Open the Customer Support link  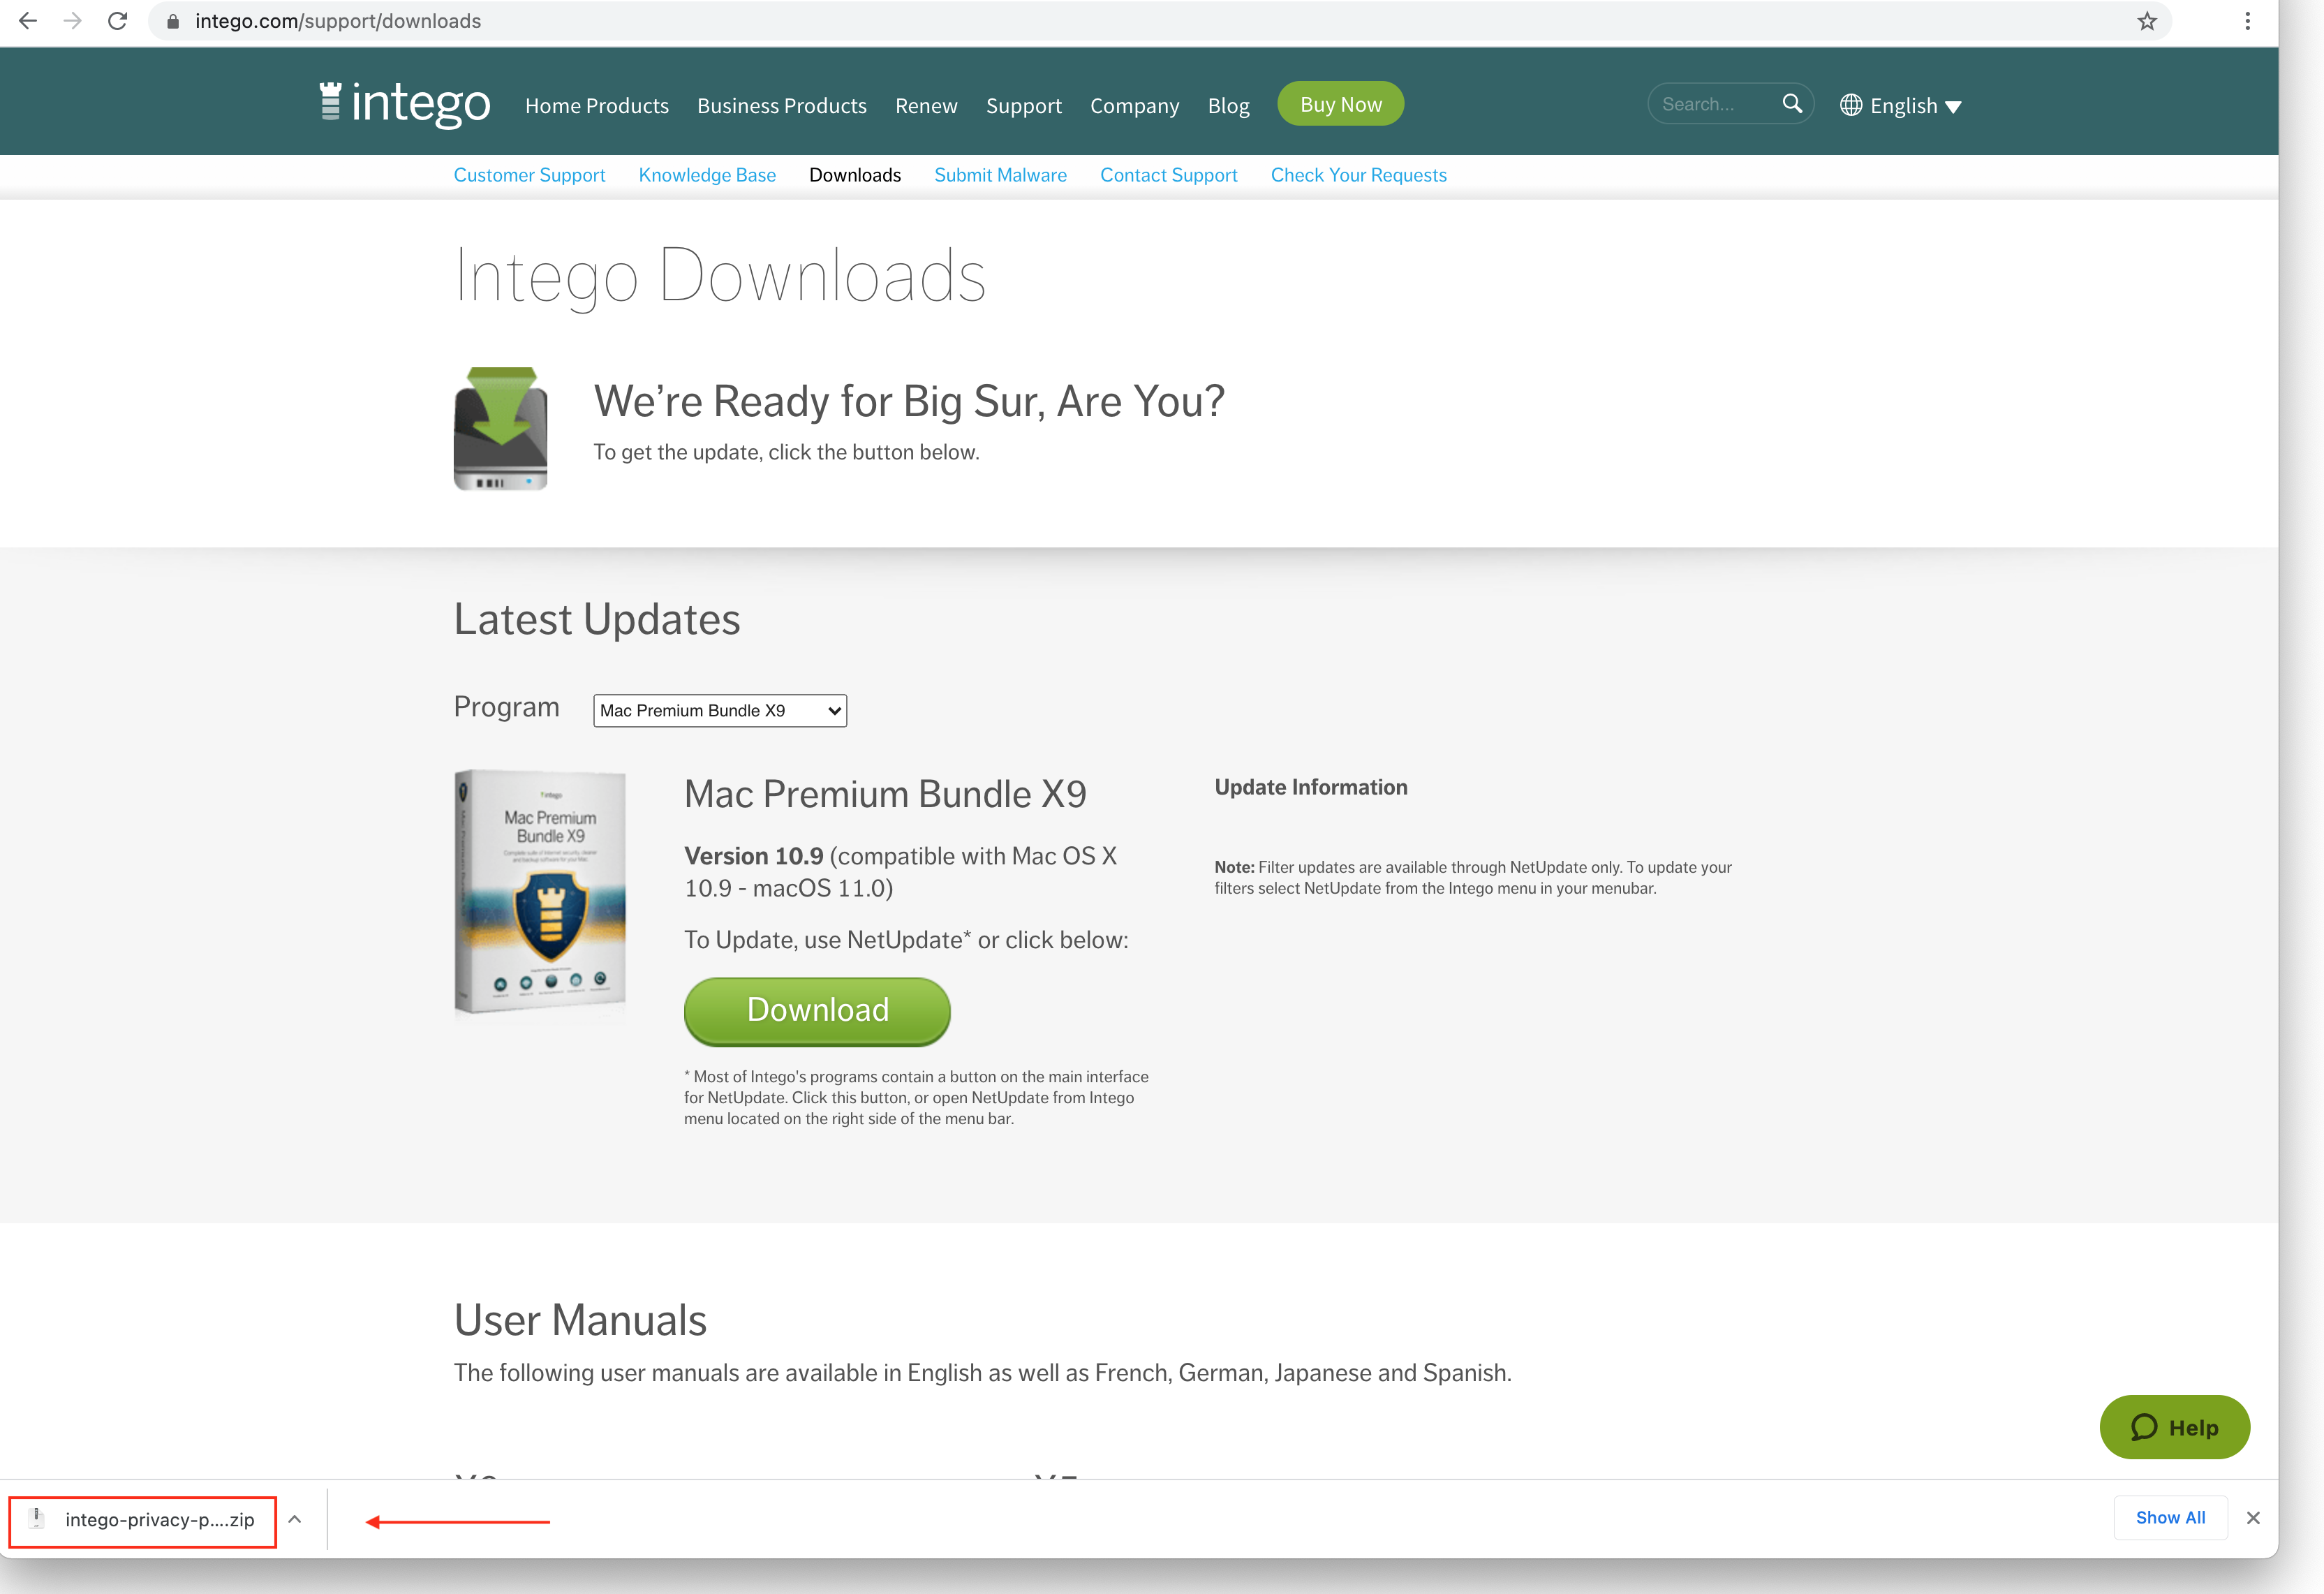click(x=530, y=175)
